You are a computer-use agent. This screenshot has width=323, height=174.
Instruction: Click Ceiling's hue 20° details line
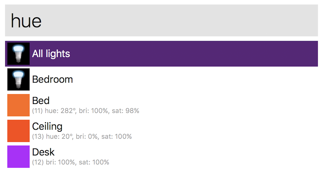click(x=82, y=137)
